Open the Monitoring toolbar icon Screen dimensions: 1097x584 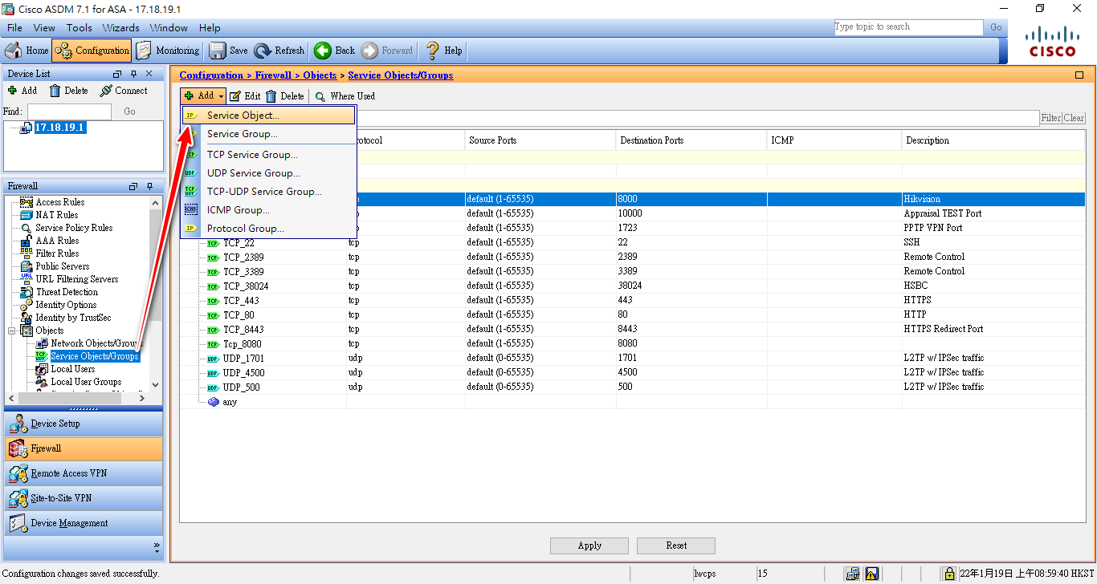168,50
